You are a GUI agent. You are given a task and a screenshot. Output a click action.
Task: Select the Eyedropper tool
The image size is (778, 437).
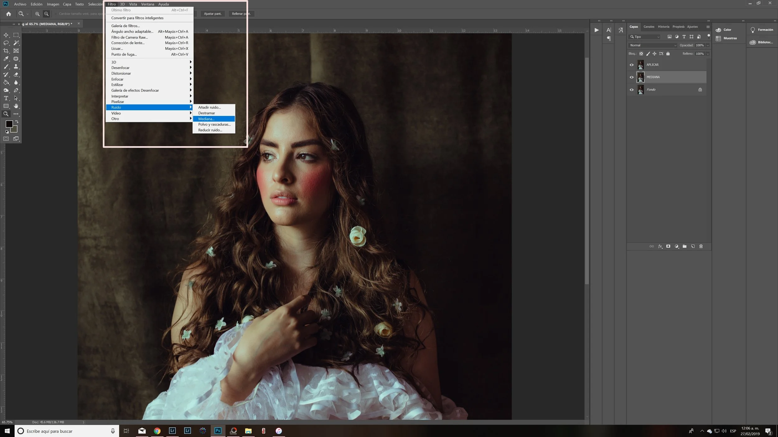click(6, 58)
